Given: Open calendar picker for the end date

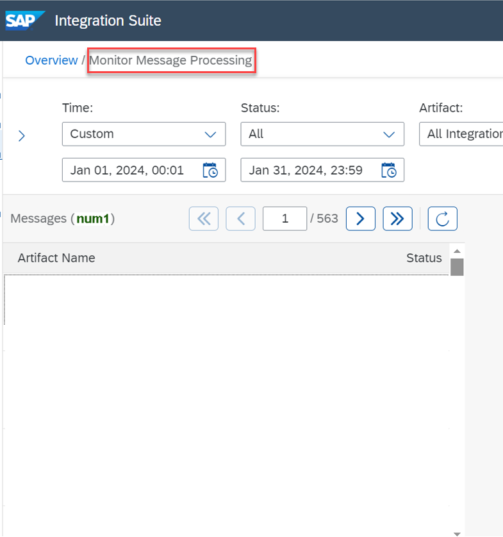Looking at the screenshot, I should pyautogui.click(x=389, y=170).
